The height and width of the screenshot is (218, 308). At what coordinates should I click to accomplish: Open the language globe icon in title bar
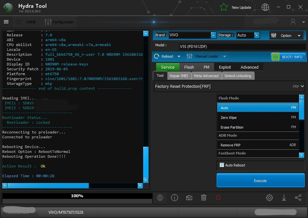click(x=265, y=7)
